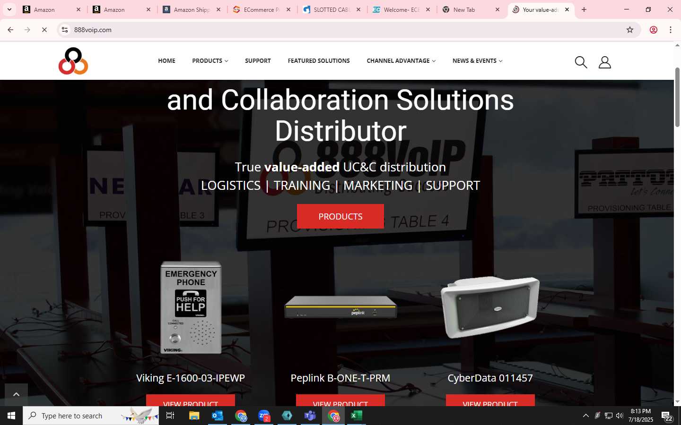Open Zoom from the taskbar

(264, 416)
